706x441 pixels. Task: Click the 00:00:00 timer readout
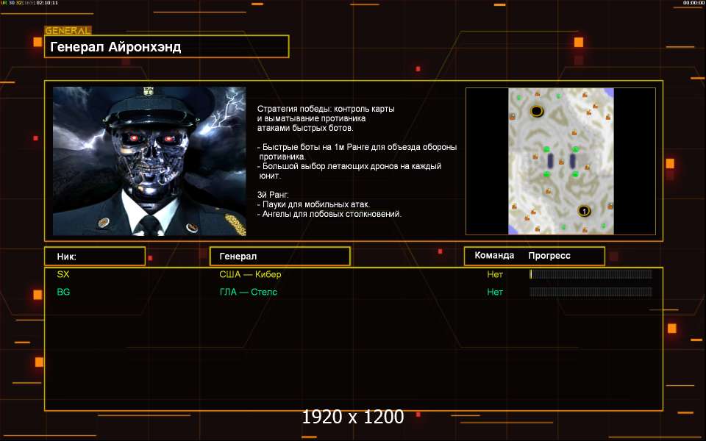click(693, 3)
